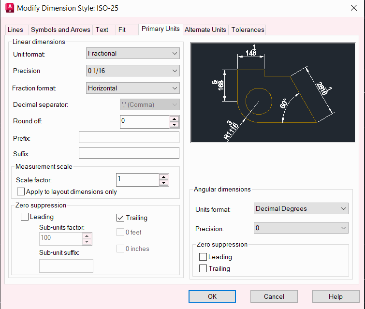The height and width of the screenshot is (309, 365).
Task: Click the disabled Decimal separator combo box
Action: (x=150, y=104)
